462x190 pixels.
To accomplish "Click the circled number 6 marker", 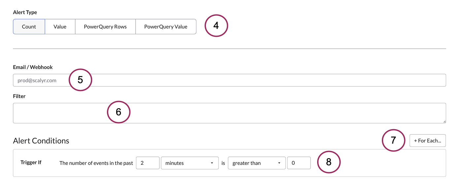I will click(119, 112).
